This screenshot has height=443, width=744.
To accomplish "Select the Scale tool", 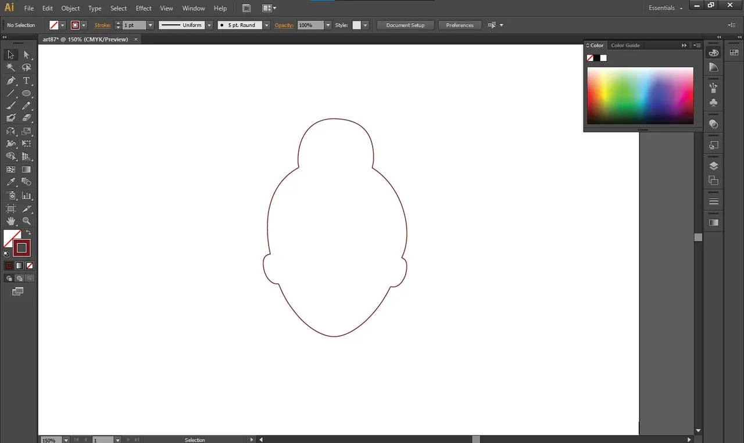I will coord(26,131).
